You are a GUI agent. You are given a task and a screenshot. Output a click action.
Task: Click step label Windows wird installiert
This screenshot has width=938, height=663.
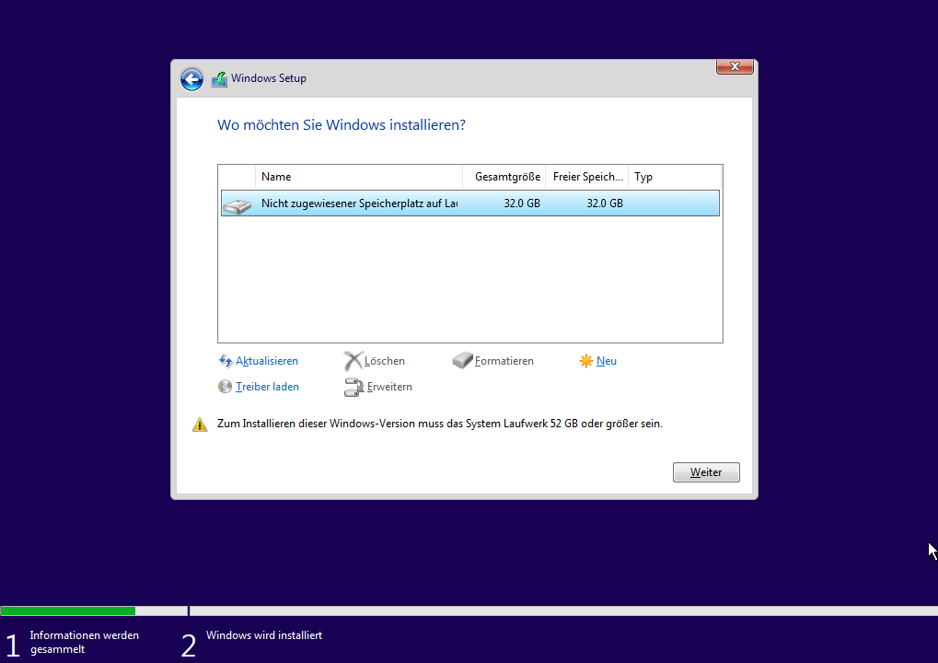click(x=264, y=635)
